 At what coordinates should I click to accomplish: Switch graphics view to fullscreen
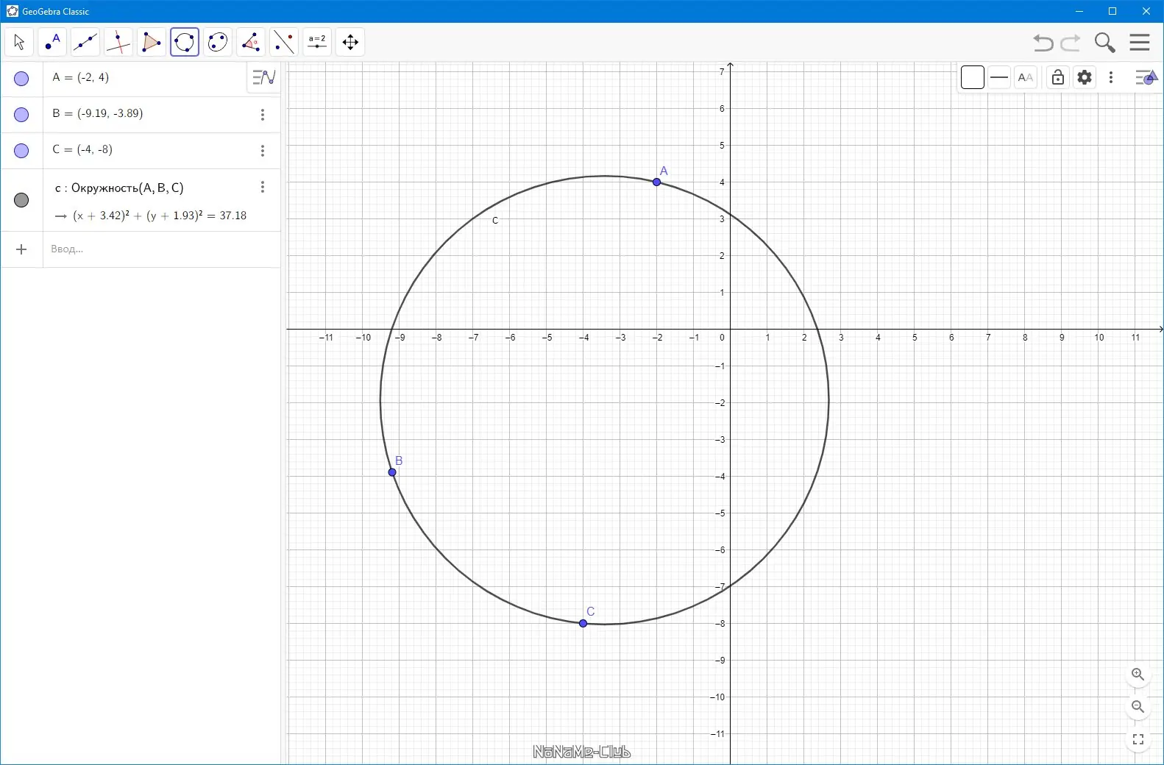click(1138, 739)
